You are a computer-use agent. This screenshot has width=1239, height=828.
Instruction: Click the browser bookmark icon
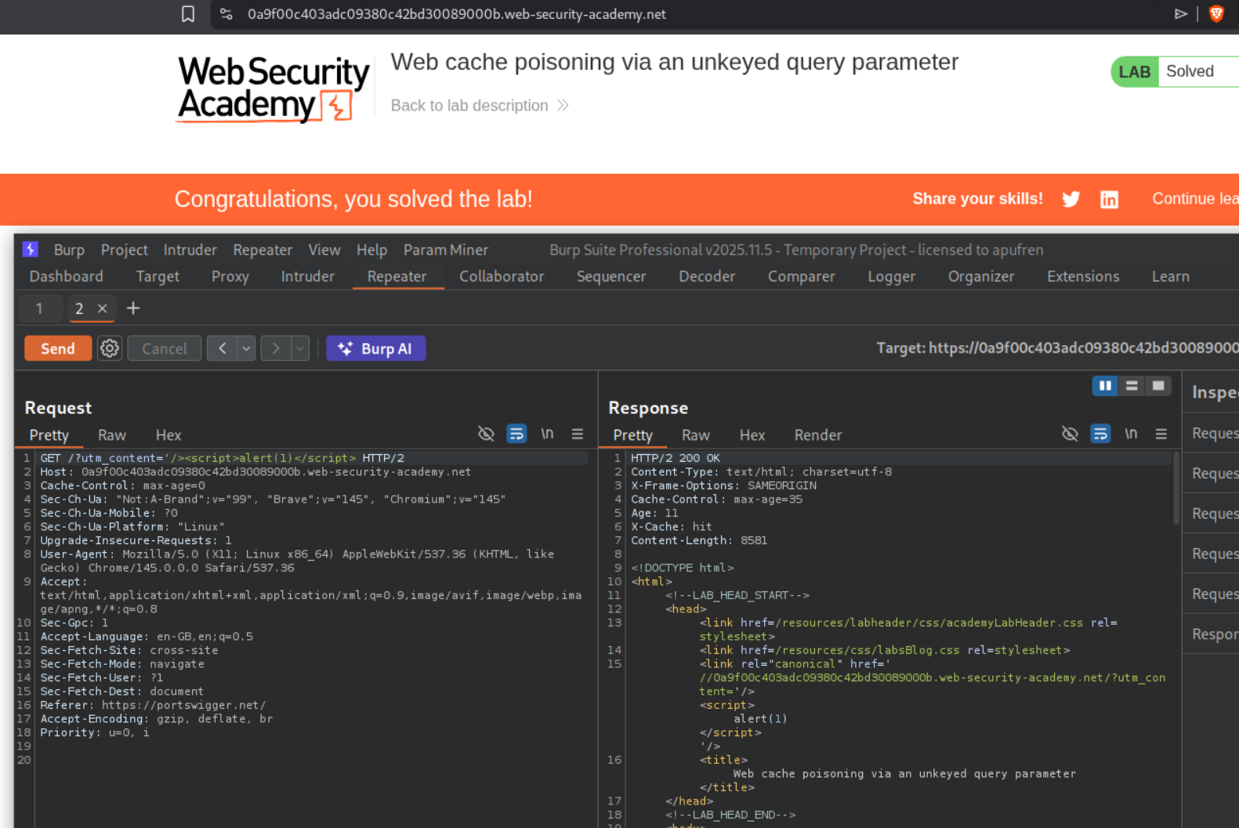click(188, 14)
